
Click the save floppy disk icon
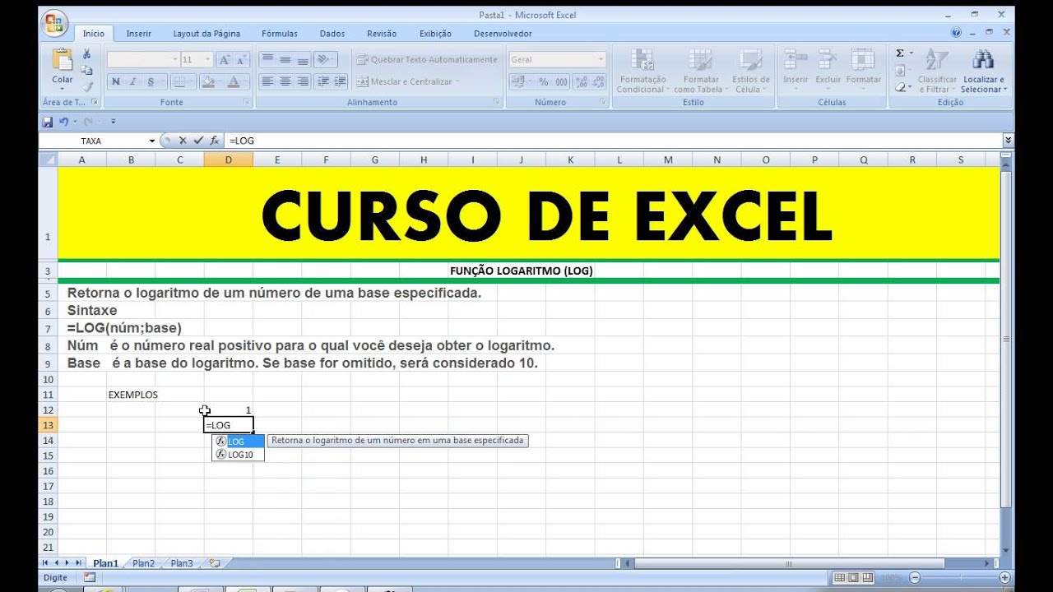click(48, 122)
